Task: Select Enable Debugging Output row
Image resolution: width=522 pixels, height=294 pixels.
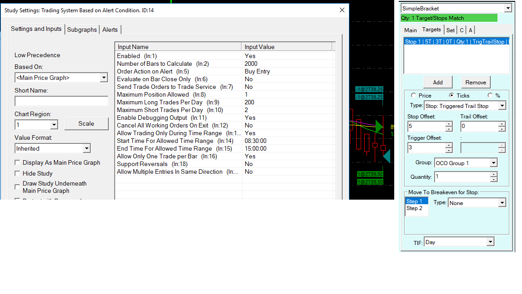Action: (x=224, y=118)
